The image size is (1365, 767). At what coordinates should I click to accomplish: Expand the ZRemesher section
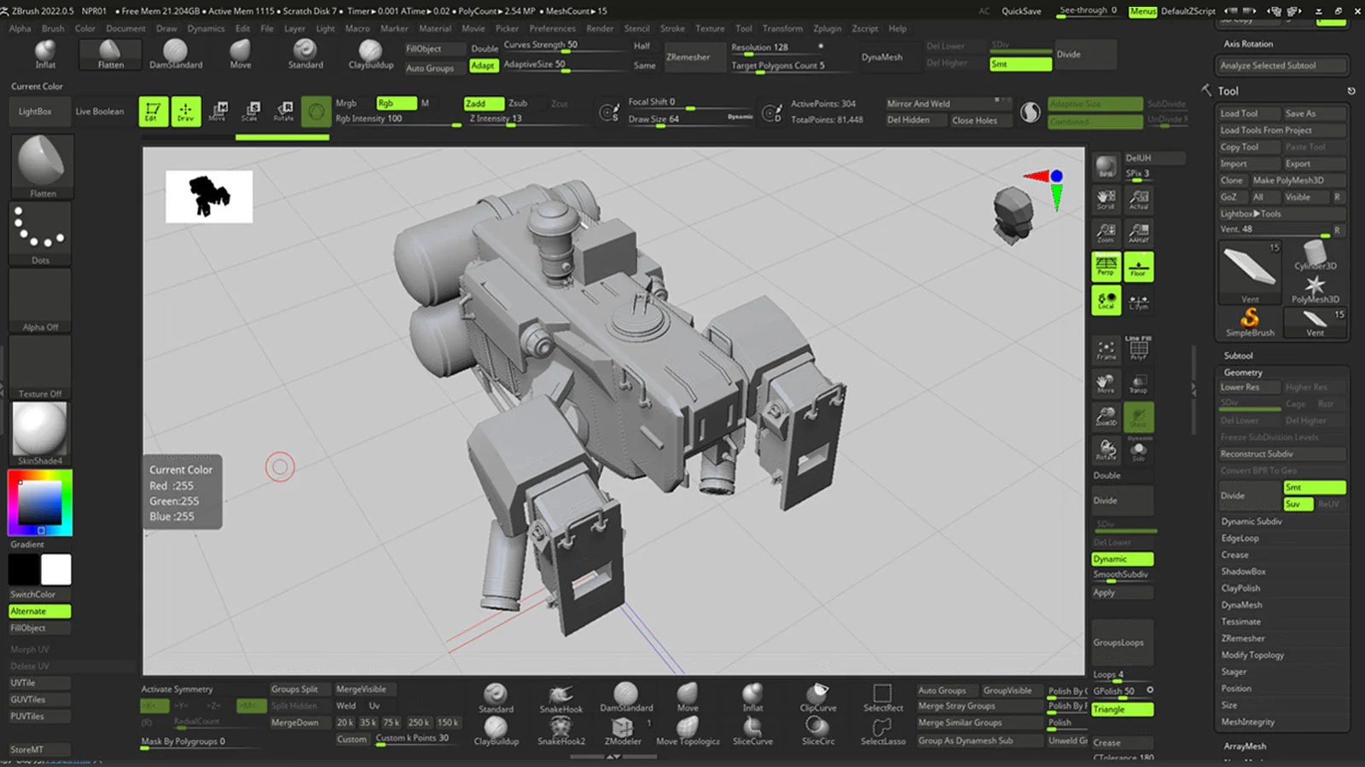(x=1242, y=638)
